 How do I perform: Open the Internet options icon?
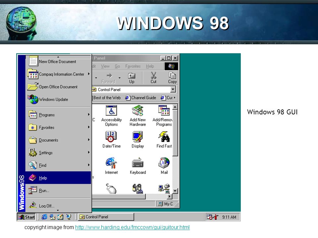(111, 166)
